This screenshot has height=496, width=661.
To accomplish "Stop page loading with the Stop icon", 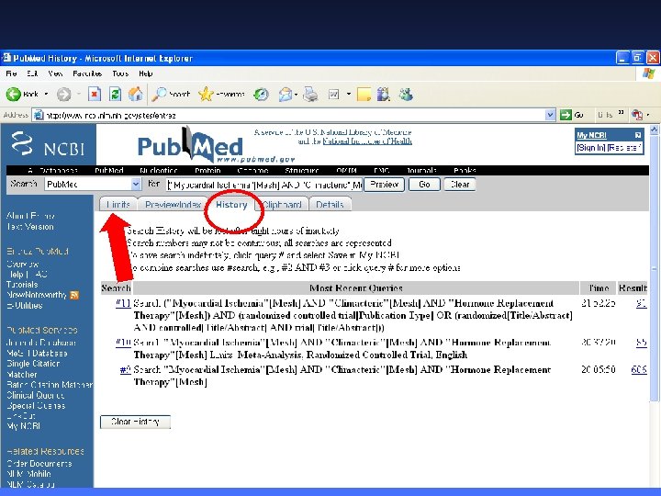I will click(94, 94).
